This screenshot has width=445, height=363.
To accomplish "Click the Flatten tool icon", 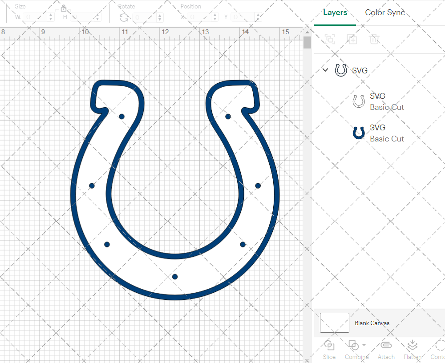I will (412, 346).
